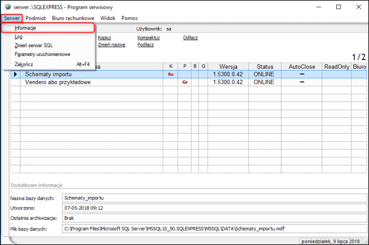369x245 pixels.
Task: Click AutoClose dash in Schematy importu row
Action: pos(302,74)
